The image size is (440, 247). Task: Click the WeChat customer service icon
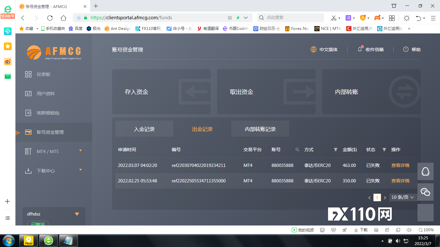click(x=426, y=192)
